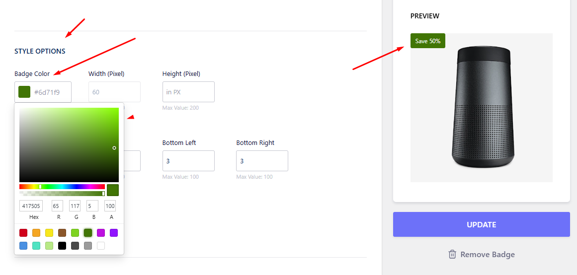Click the trash icon beside Remove Badge
Viewport: 577px width, 275px height.
pos(452,255)
